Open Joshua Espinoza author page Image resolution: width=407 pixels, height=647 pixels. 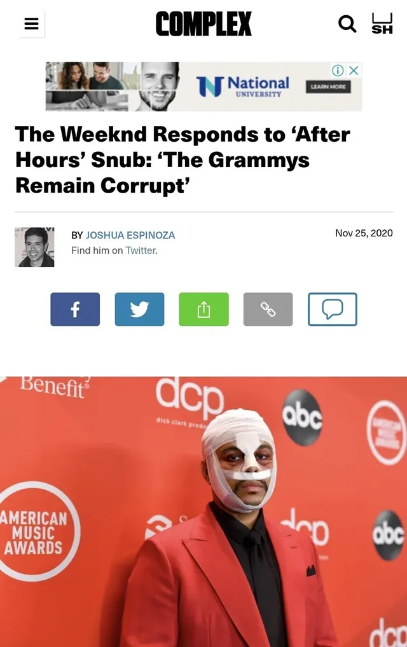[130, 235]
